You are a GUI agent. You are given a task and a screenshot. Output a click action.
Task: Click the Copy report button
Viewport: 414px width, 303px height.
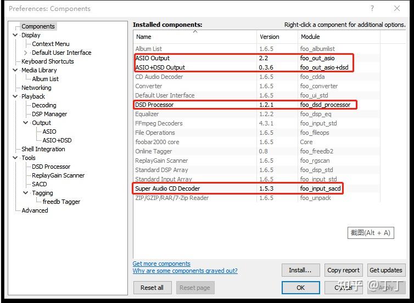(x=343, y=270)
